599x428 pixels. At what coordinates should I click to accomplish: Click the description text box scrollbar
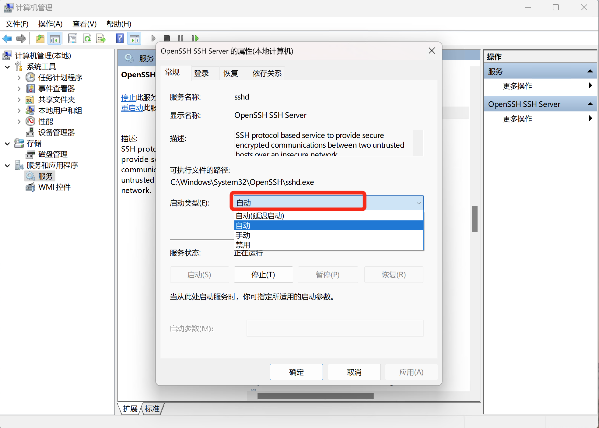[x=418, y=143]
